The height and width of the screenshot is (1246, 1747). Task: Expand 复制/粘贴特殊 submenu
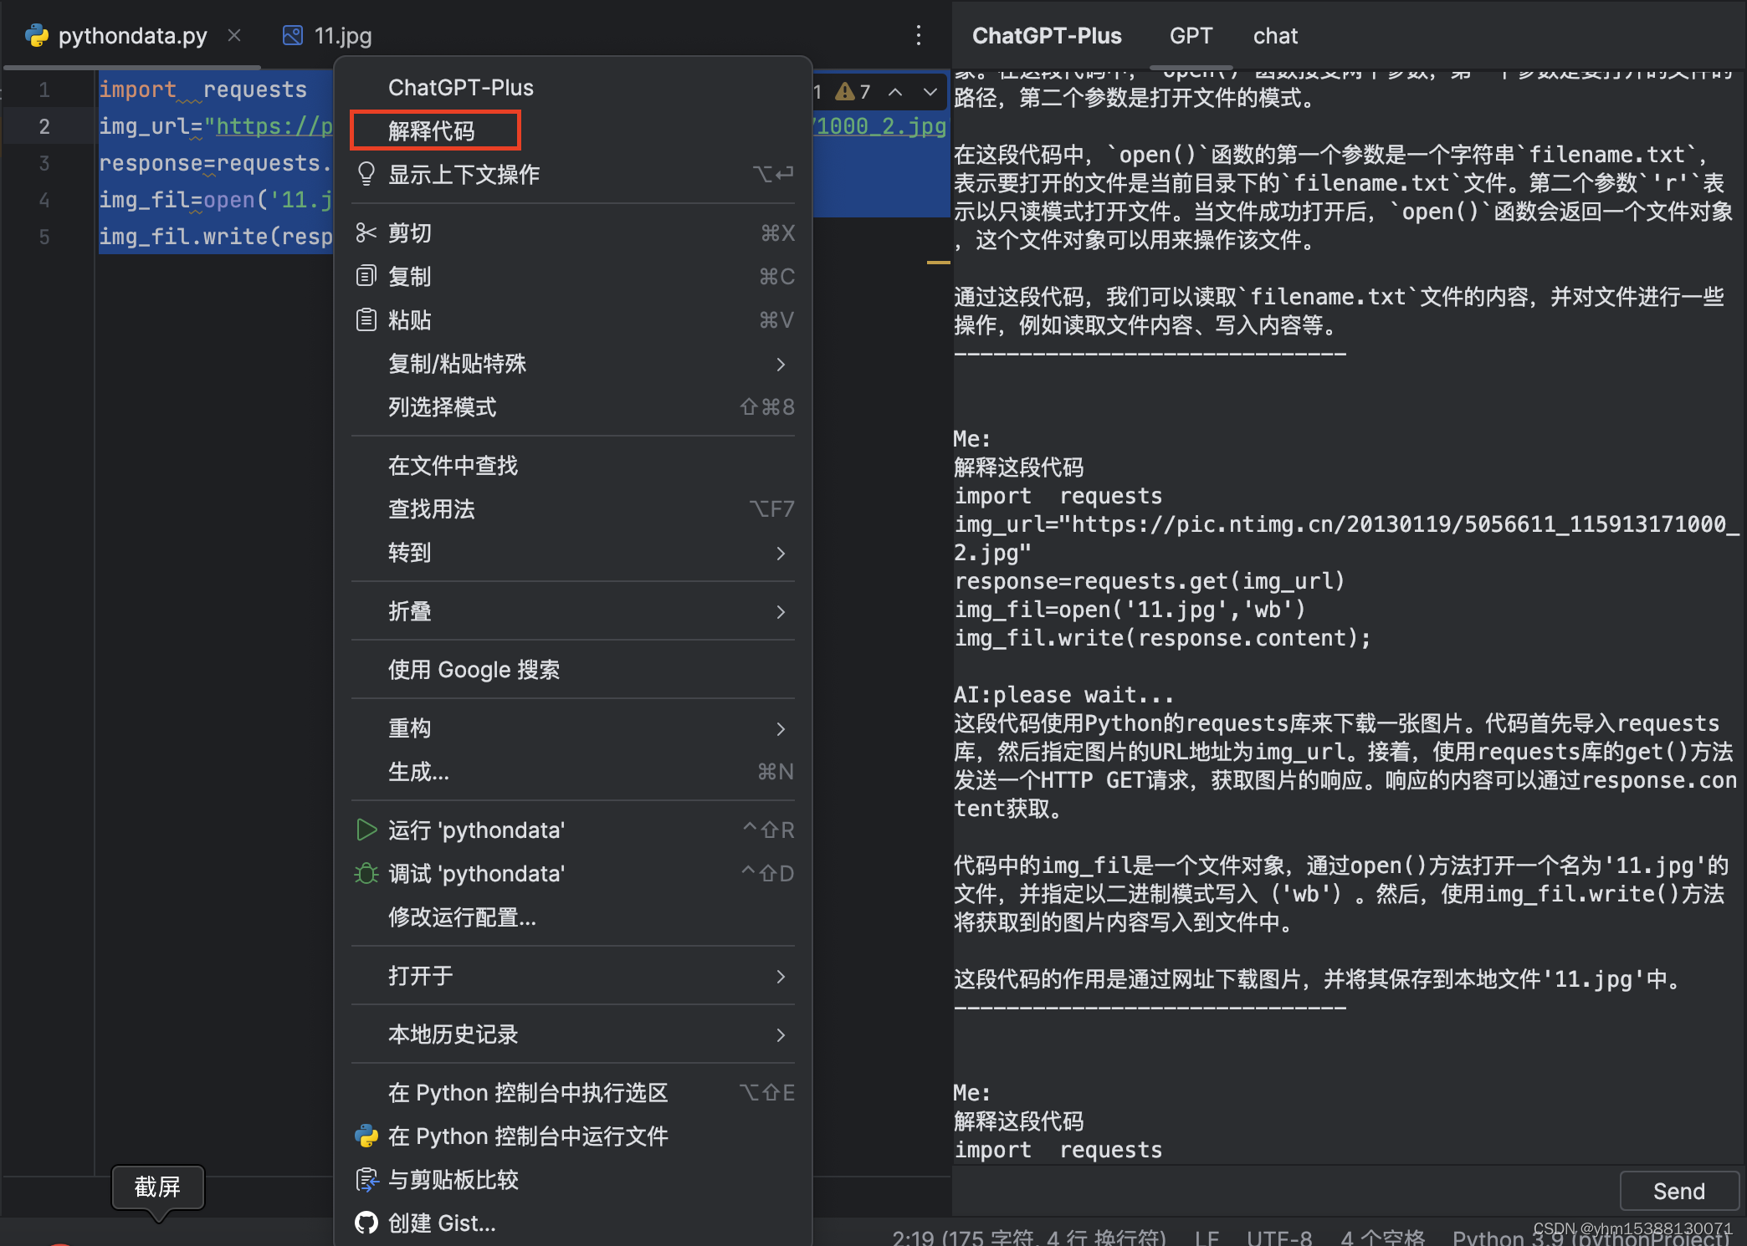click(x=573, y=363)
